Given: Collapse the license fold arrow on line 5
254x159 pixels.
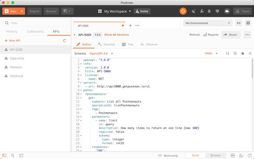Looking at the screenshot, I should point(81,75).
